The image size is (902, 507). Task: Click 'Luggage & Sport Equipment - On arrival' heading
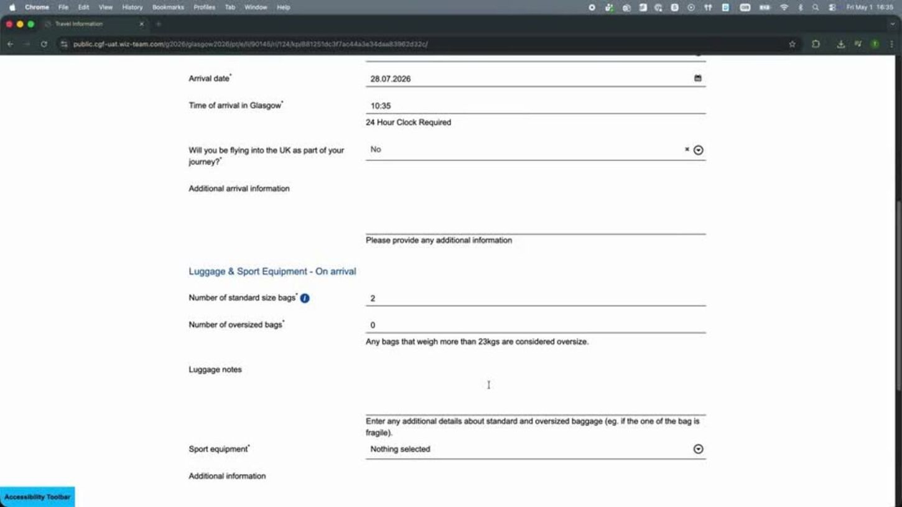click(272, 272)
